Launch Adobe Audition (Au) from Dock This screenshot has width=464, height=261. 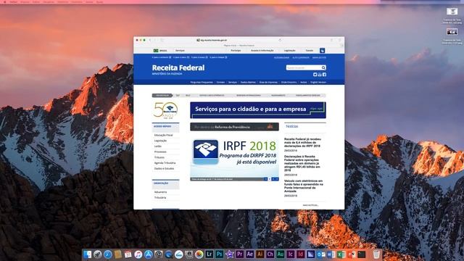pos(281,254)
